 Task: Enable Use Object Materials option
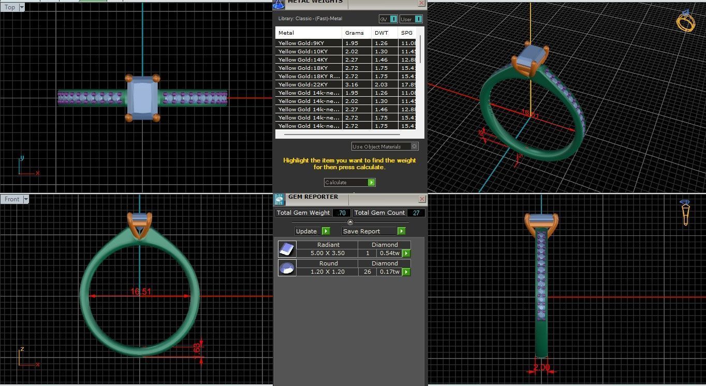point(385,146)
